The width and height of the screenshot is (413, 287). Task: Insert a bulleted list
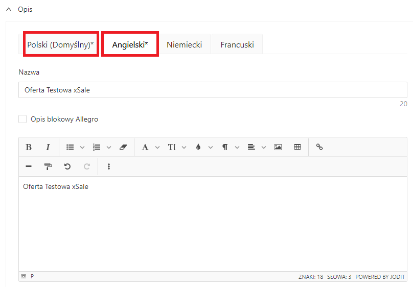click(x=70, y=147)
